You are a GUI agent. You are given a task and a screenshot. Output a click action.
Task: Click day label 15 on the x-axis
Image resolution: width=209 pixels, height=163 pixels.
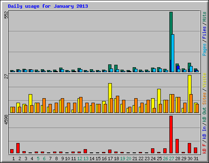click(98, 159)
